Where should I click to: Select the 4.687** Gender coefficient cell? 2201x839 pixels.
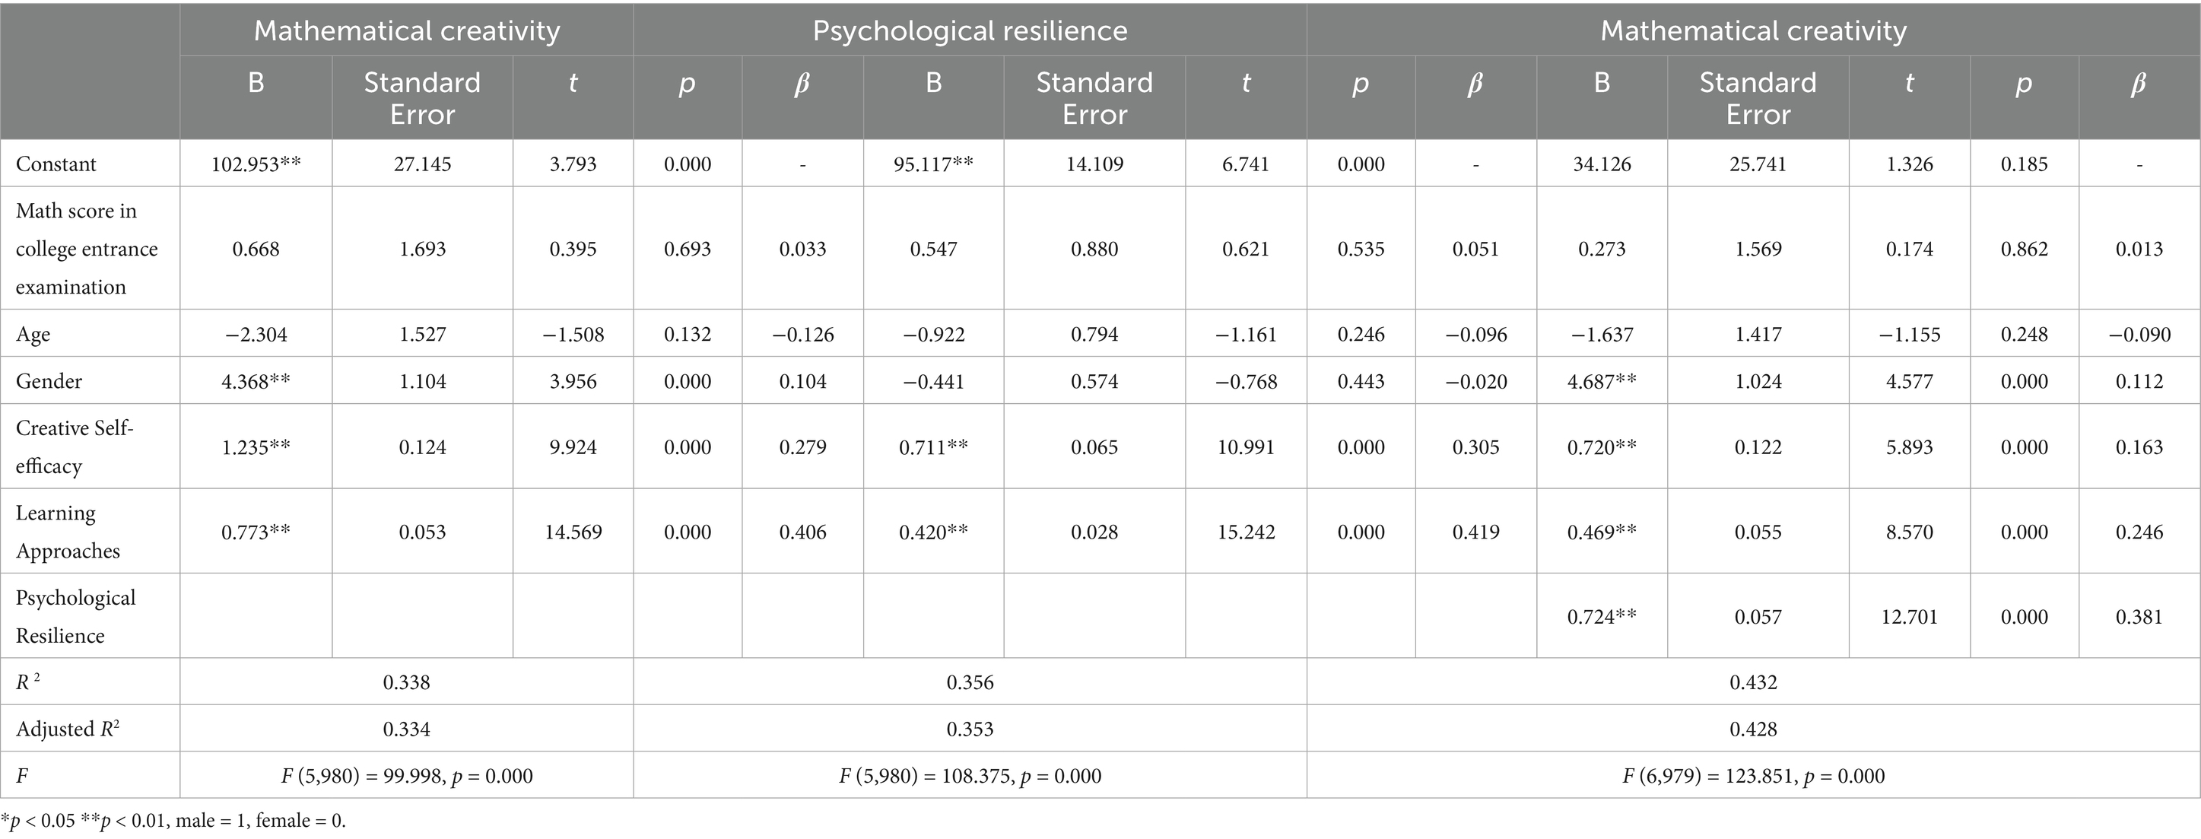(1601, 381)
